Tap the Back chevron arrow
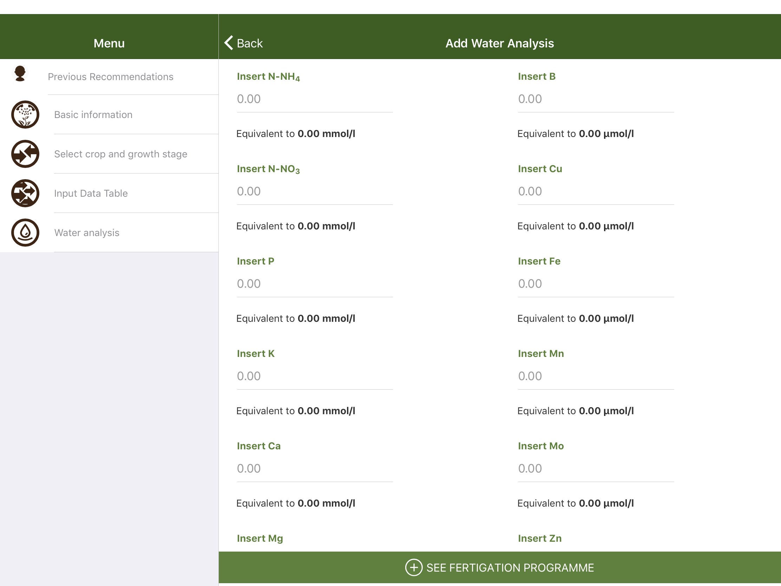This screenshot has width=781, height=586. (229, 43)
